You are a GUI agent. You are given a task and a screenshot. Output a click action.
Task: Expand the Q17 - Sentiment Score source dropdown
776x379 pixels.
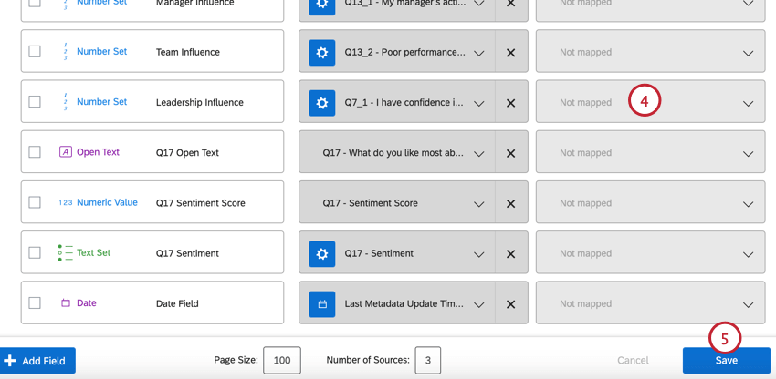pyautogui.click(x=478, y=204)
